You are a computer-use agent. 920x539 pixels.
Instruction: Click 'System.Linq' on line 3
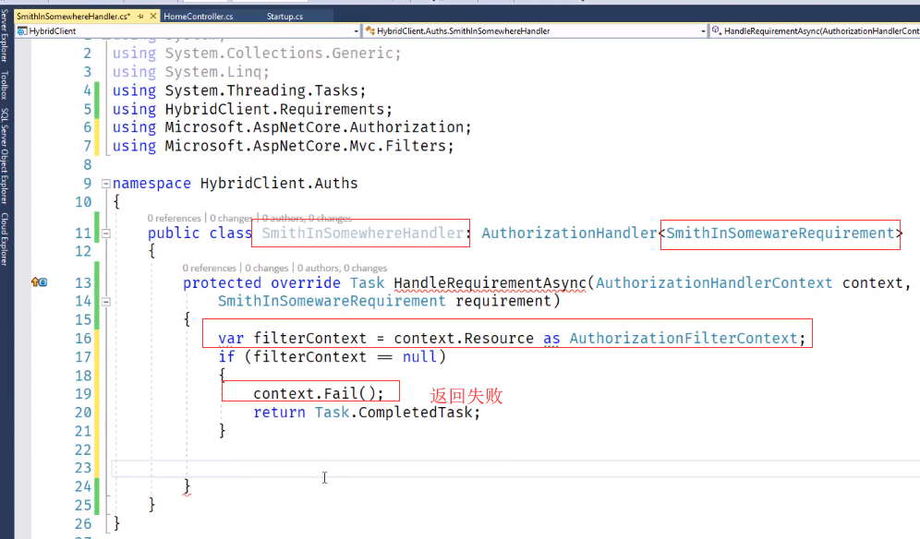click(213, 72)
